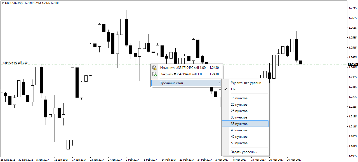Image resolution: width=358 pixels, height=162 pixels.
Task: Set trailing stop to 25 пунктов
Action: click(x=245, y=111)
